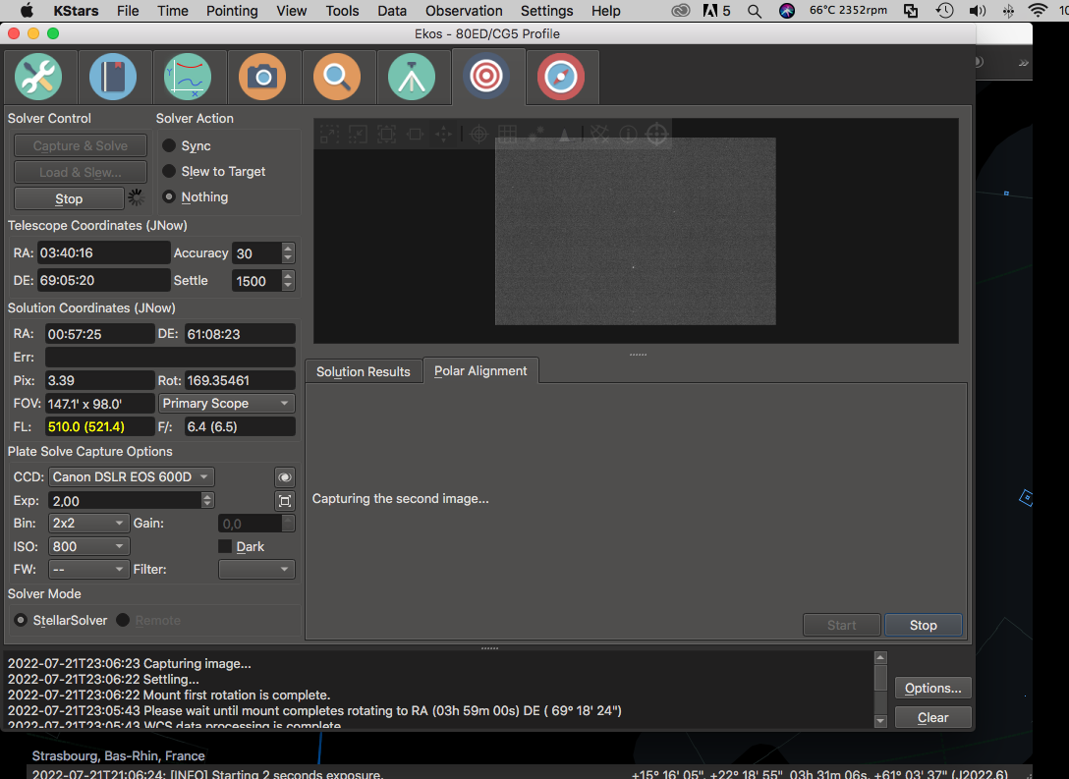Toggle the pixel grid icon in viewer toolbar
This screenshot has width=1069, height=779.
tap(507, 135)
